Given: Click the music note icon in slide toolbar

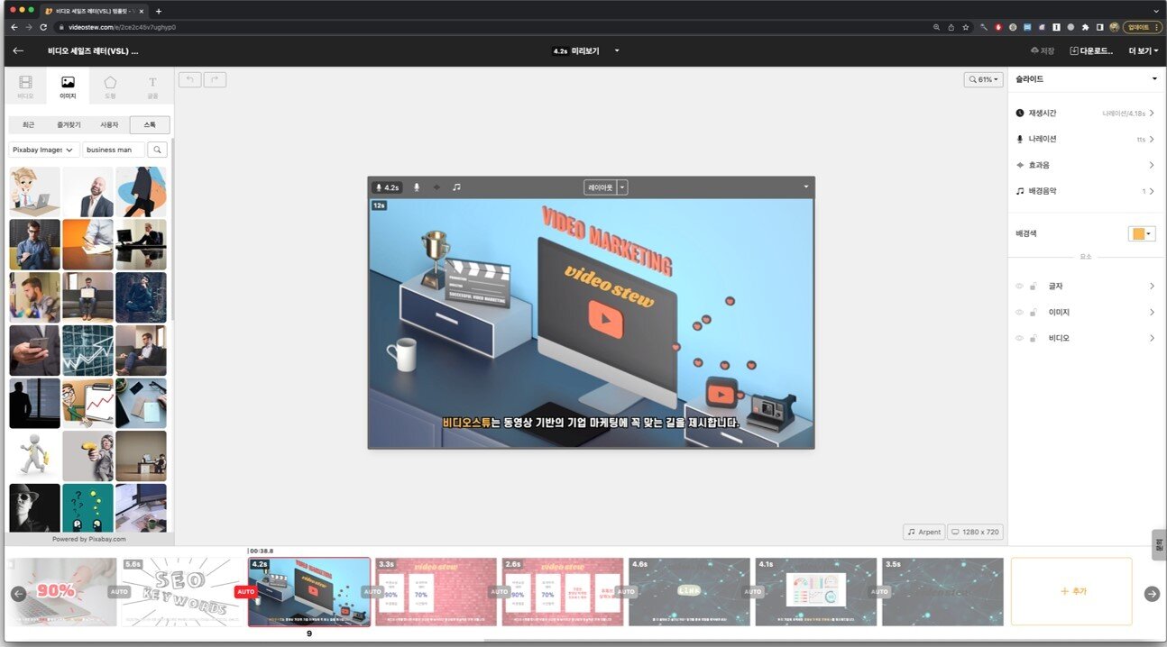Looking at the screenshot, I should [x=456, y=187].
